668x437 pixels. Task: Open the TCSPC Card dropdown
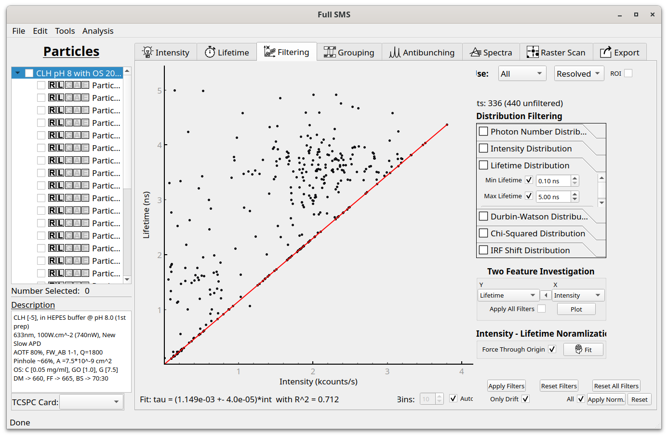pos(91,402)
